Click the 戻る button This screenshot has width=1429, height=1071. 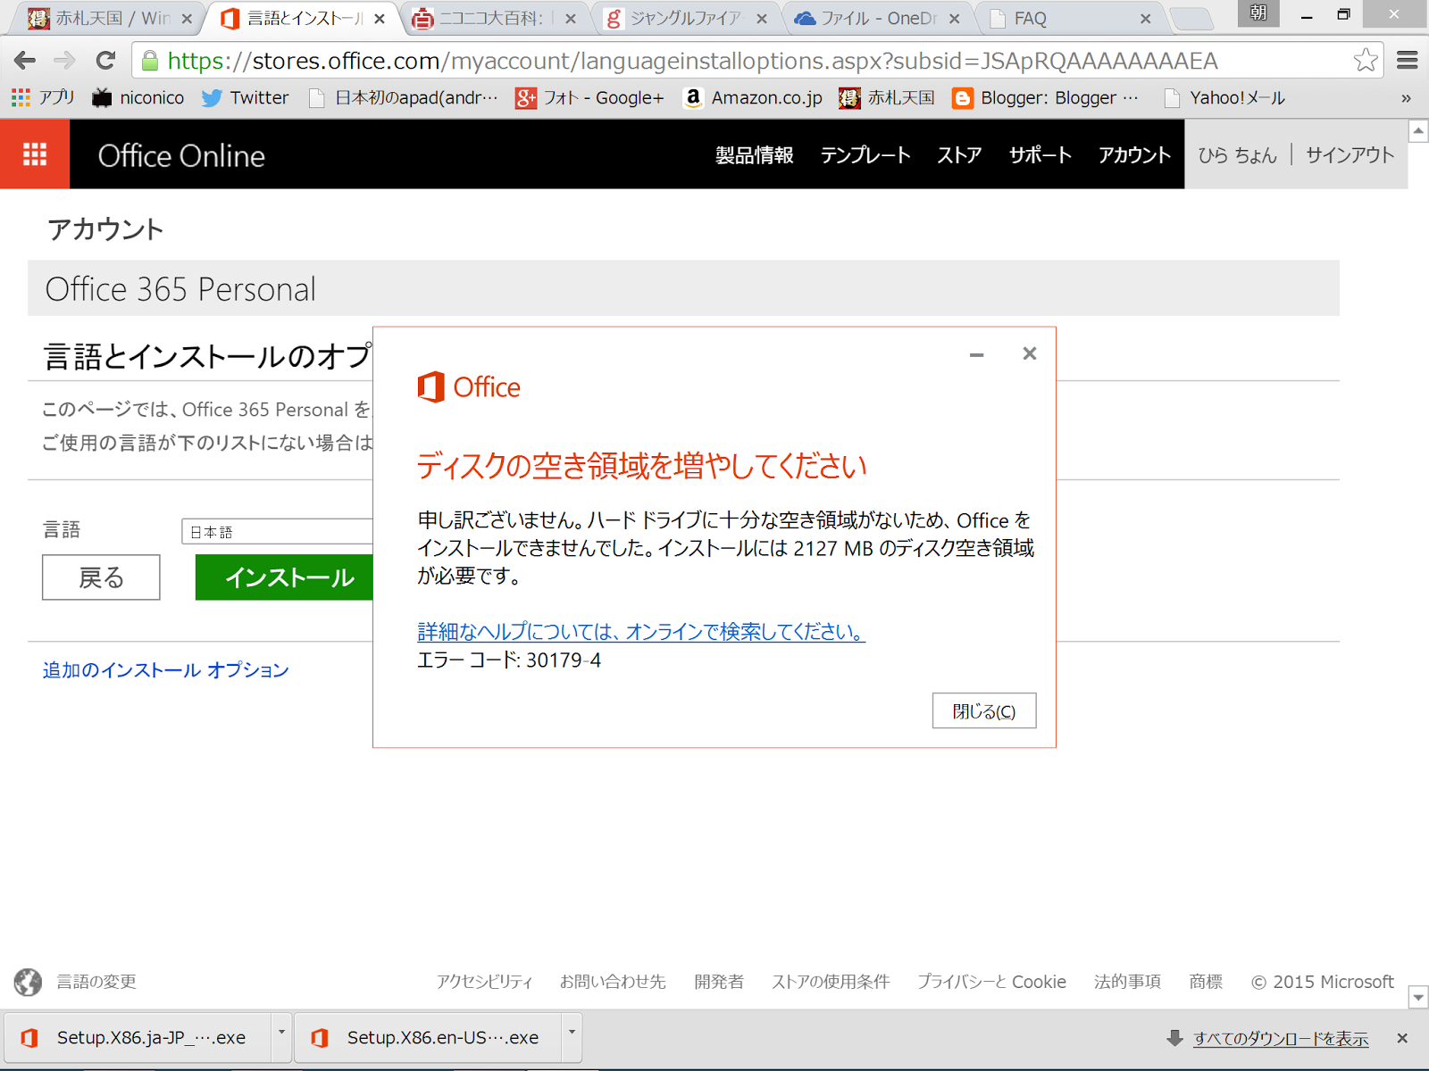coord(101,577)
